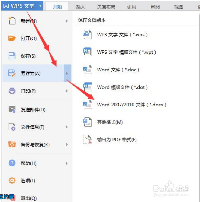Click the WPS file format icon
Image resolution: width=200 pixels, height=202 pixels.
88,34
